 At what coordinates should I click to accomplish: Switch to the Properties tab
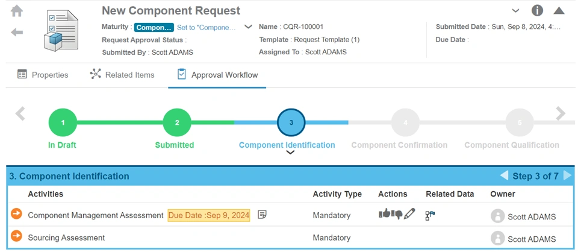point(43,75)
